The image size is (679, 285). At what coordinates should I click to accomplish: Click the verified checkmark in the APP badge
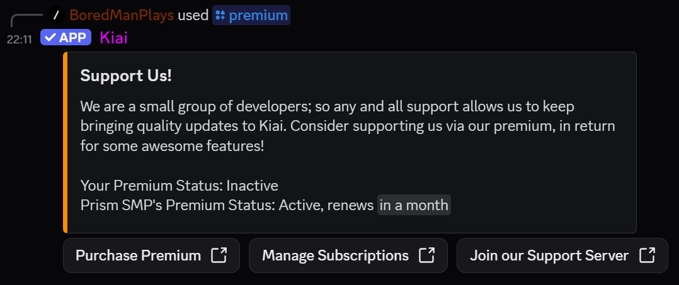click(x=50, y=38)
